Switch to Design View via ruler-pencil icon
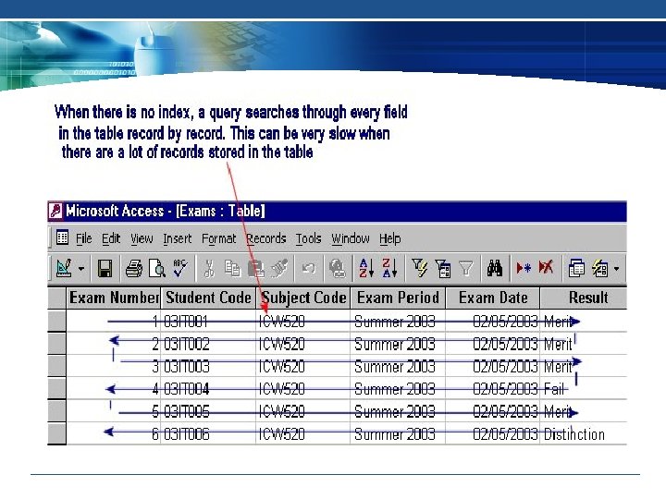666x499 pixels. 64,268
